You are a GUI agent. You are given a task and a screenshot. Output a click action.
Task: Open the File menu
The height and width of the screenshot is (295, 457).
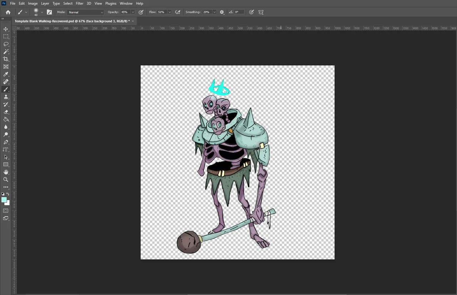(12, 3)
